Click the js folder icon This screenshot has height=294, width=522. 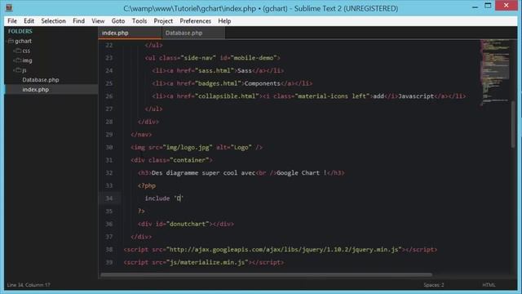[x=18, y=70]
